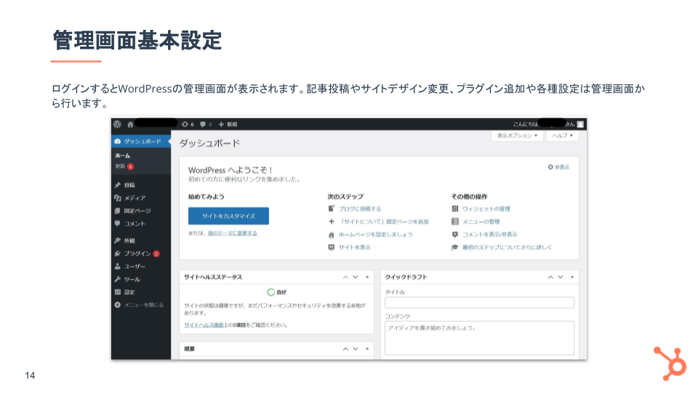The width and height of the screenshot is (698, 393).
Task: Move 概要 panel down
Action: click(x=356, y=349)
